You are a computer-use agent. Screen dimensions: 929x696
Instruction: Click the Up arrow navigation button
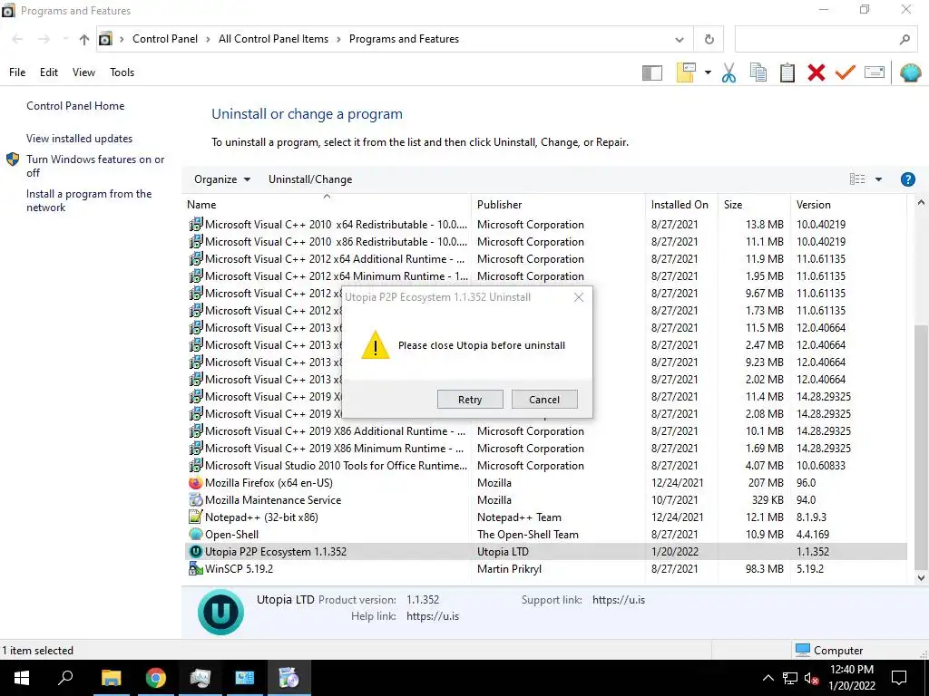coord(84,40)
